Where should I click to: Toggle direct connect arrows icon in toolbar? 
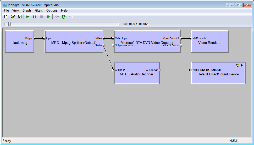57,17
